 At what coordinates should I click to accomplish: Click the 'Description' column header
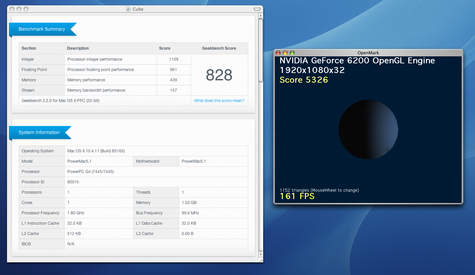coord(78,48)
